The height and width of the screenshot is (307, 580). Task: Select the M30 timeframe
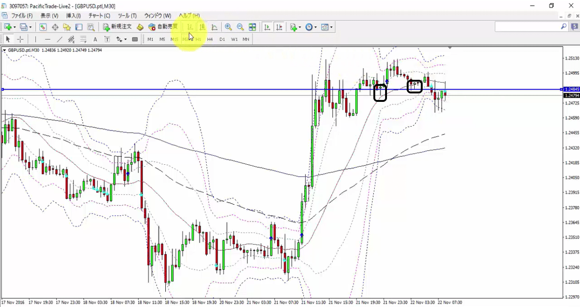186,39
